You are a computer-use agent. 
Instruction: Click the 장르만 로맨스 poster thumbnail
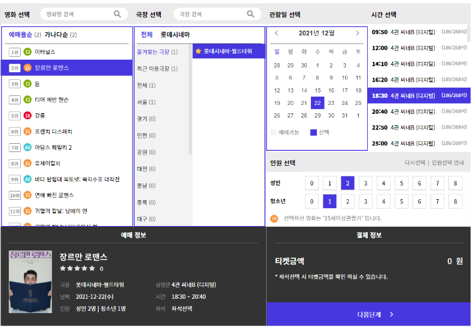30,282
